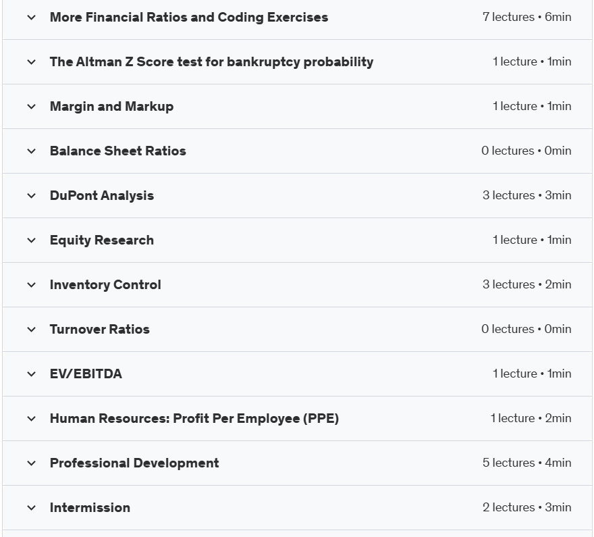Click the EV/EBITDA chevron arrow
This screenshot has width=594, height=537.
pyautogui.click(x=32, y=374)
